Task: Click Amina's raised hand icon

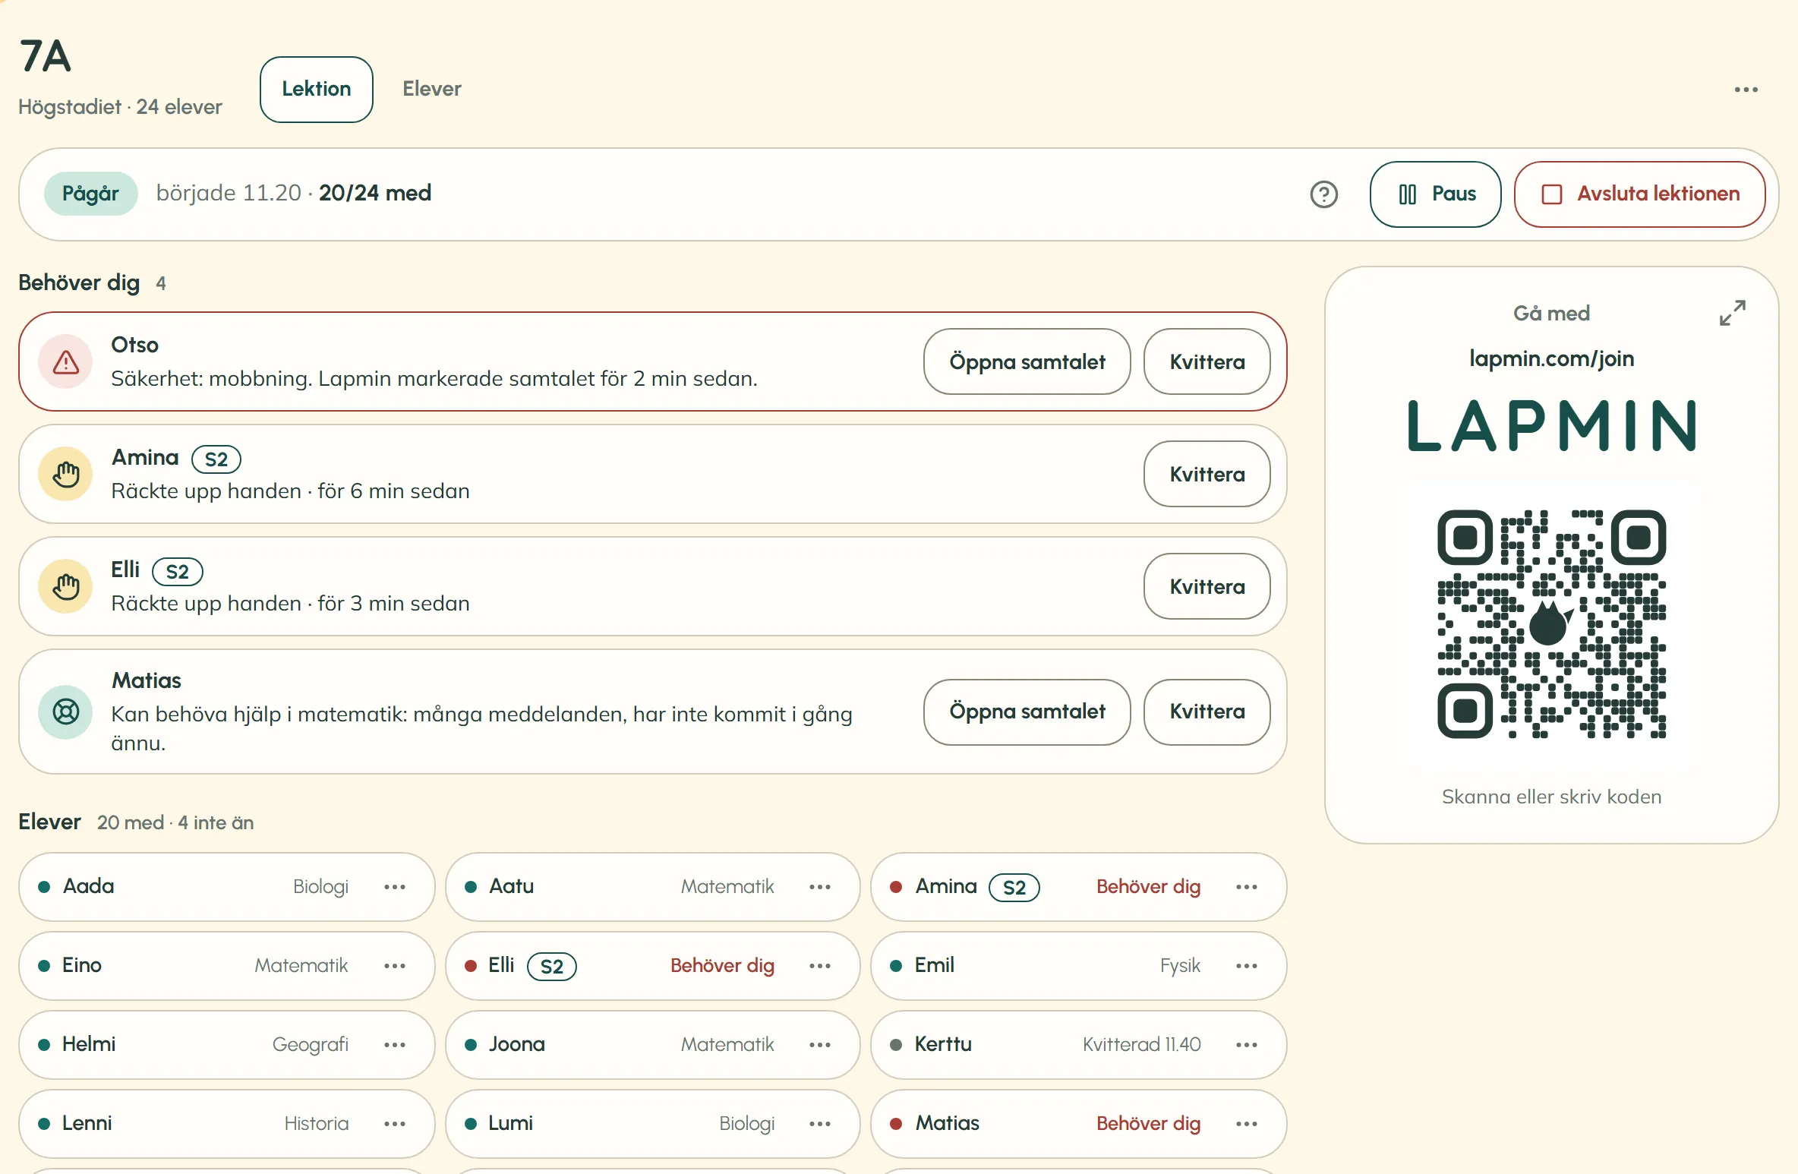Action: pyautogui.click(x=66, y=475)
